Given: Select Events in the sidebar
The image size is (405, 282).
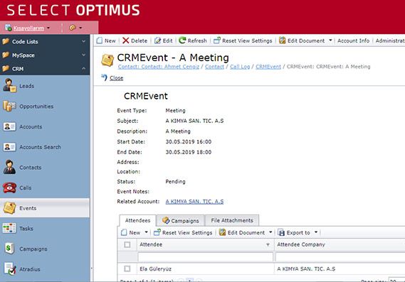Looking at the screenshot, I should point(45,207).
